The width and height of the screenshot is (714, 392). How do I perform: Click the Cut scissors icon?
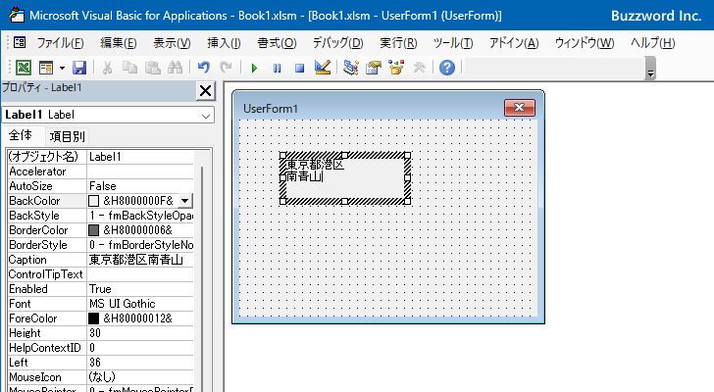click(107, 68)
